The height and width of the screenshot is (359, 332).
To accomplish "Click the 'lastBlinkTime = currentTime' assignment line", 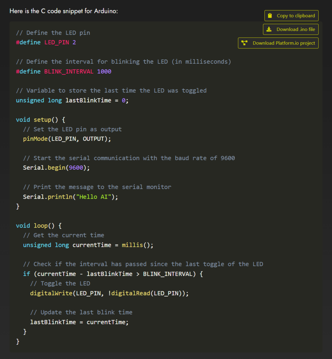I will (79, 322).
